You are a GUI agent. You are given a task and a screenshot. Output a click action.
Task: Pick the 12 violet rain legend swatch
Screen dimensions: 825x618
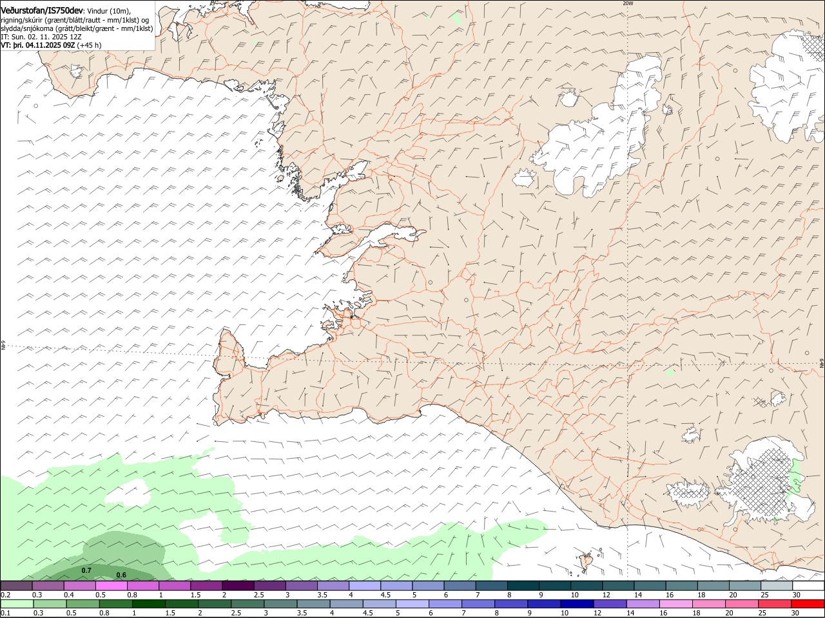pyautogui.click(x=610, y=604)
